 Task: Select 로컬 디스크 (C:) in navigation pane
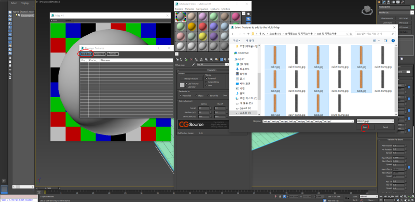click(x=246, y=98)
